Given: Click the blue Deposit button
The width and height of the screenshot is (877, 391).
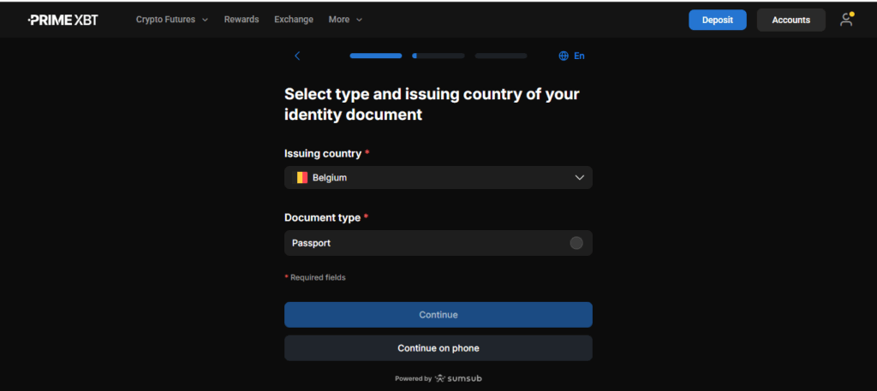Looking at the screenshot, I should 717,20.
